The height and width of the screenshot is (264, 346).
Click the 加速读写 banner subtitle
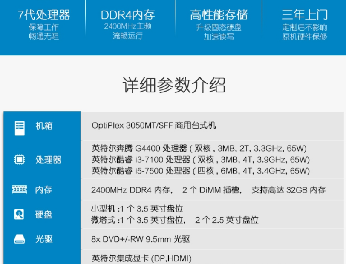(219, 37)
